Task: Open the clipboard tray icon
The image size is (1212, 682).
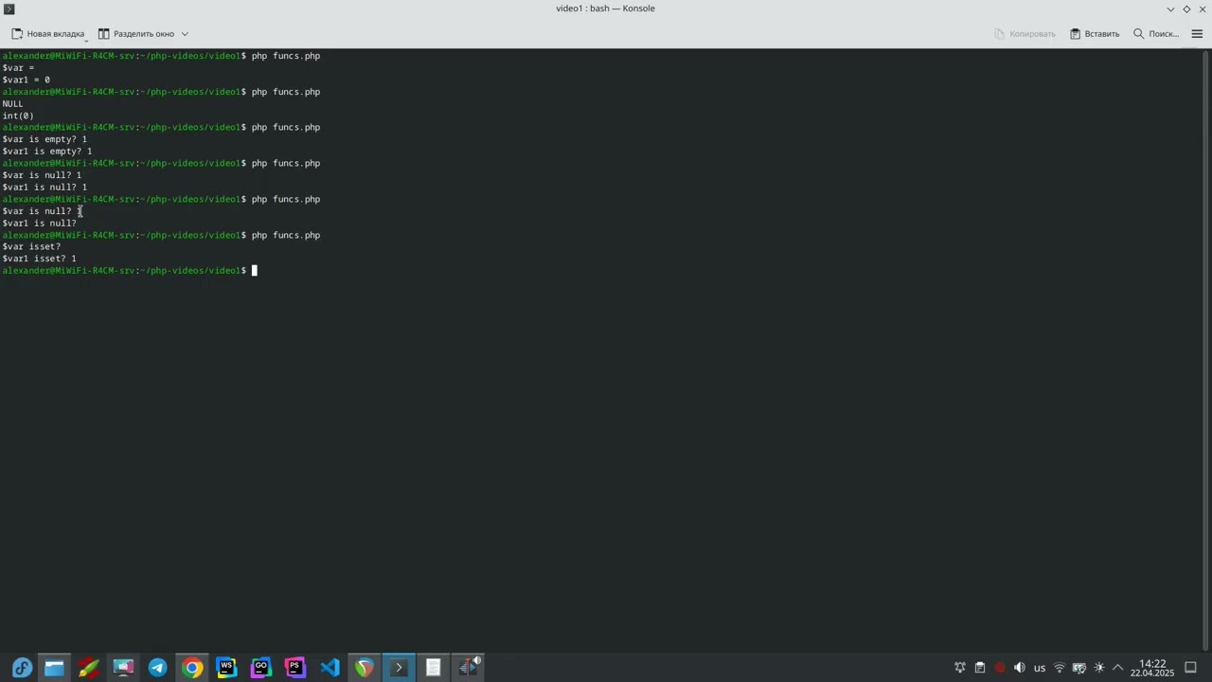Action: tap(980, 668)
